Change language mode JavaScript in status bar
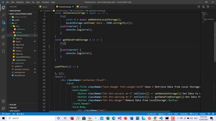 (184, 114)
